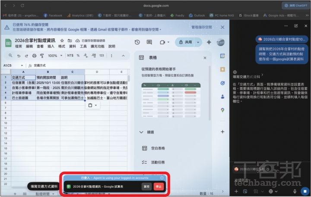Get add-ons with the plus icon
The image size is (311, 197).
click(x=222, y=131)
